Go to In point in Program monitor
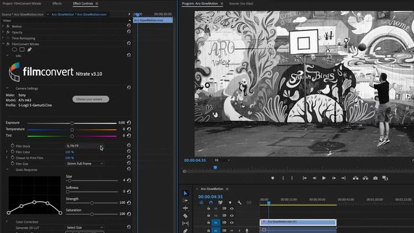 305,179
